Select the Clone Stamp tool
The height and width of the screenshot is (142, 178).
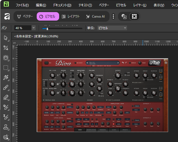point(5,127)
